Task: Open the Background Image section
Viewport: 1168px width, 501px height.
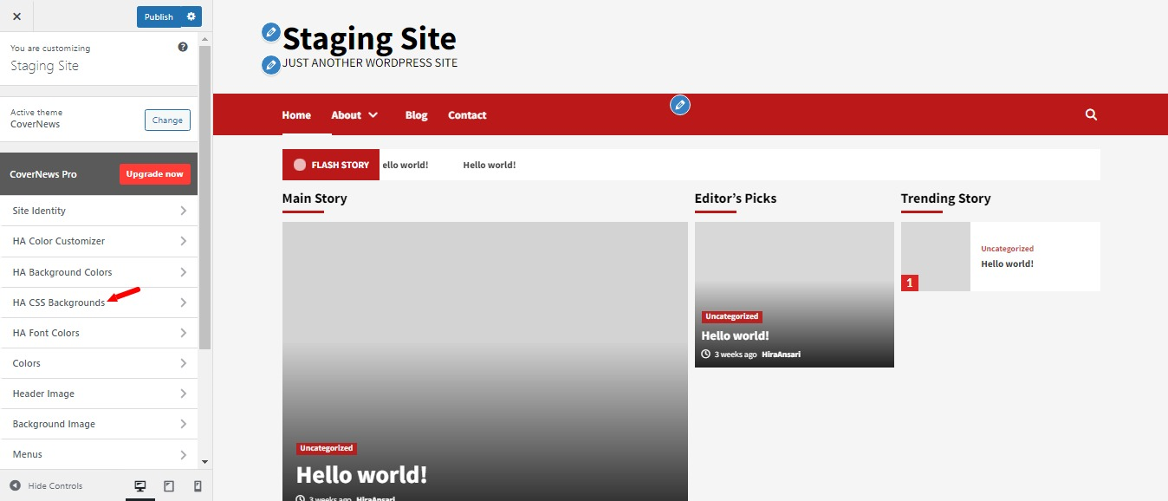Action: point(99,424)
